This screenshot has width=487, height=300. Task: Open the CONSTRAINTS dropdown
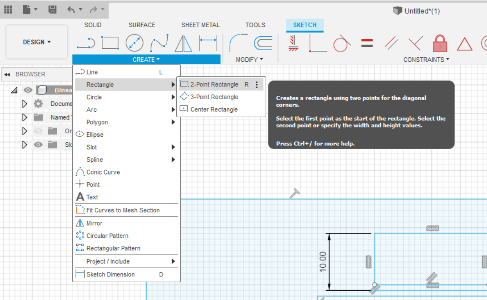coord(426,60)
